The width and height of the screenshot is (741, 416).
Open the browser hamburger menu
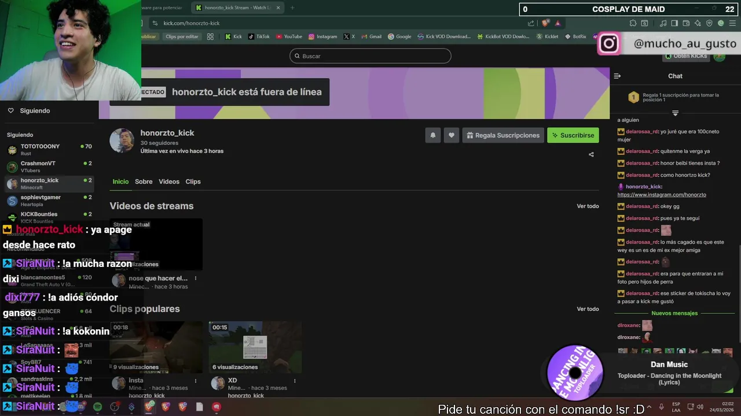tap(732, 23)
